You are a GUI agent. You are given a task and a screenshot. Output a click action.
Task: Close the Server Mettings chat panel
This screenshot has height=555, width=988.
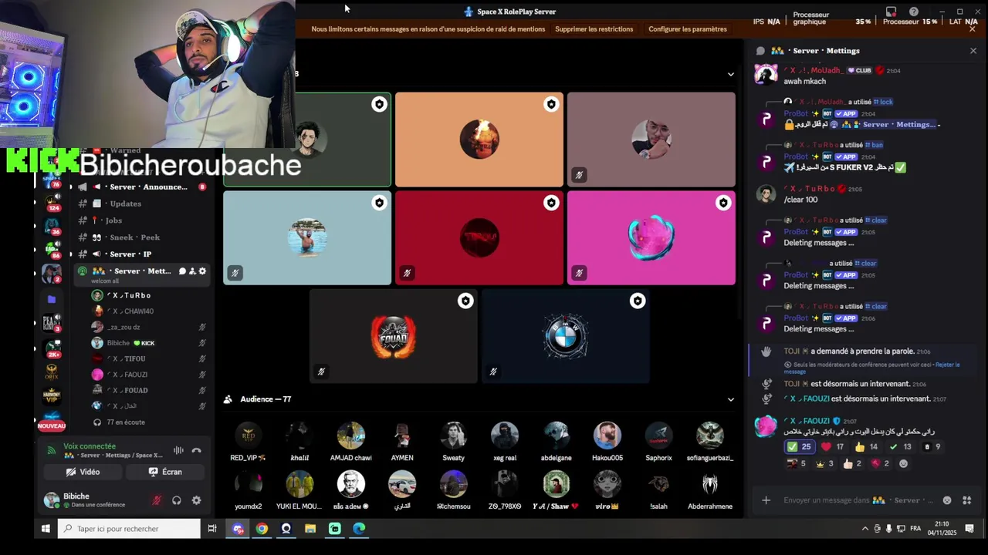click(x=973, y=51)
